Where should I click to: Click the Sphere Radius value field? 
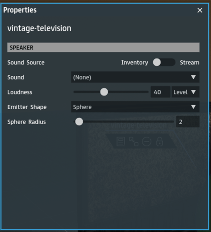point(187,122)
